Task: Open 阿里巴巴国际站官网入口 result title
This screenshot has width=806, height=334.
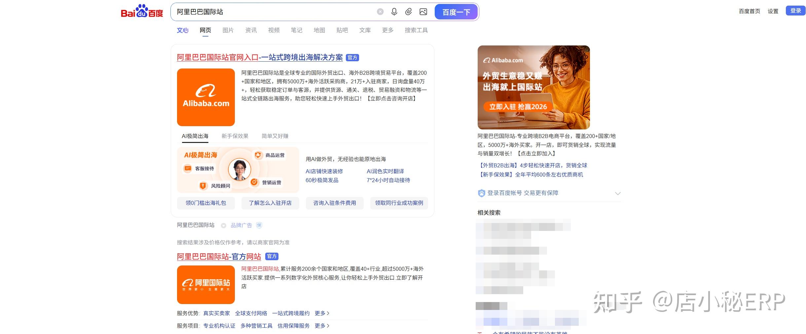Action: (x=260, y=57)
